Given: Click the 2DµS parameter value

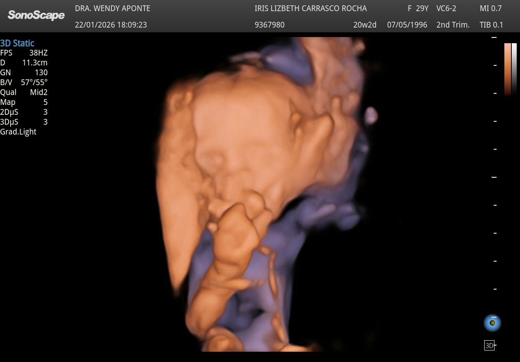Looking at the screenshot, I should [x=45, y=112].
